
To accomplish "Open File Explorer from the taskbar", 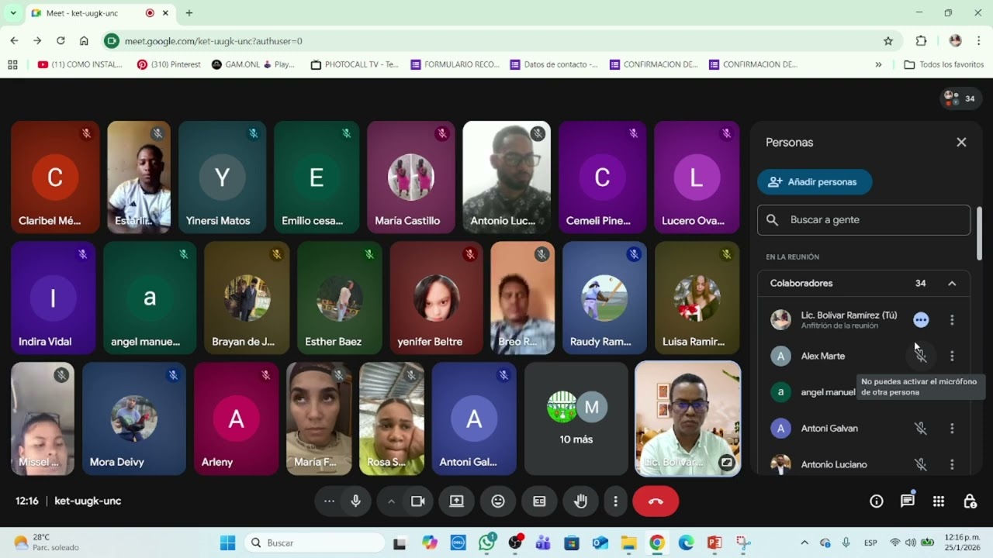I will tap(628, 543).
